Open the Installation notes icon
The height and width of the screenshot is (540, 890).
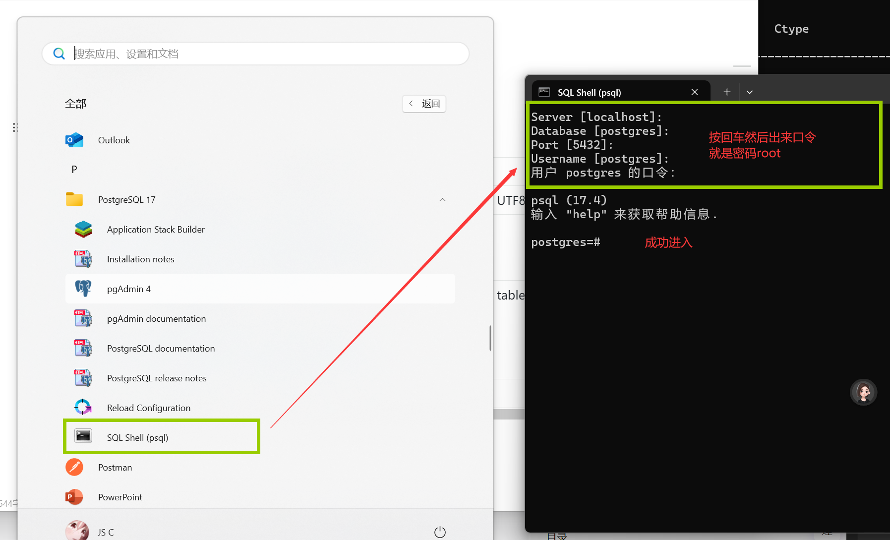[83, 259]
